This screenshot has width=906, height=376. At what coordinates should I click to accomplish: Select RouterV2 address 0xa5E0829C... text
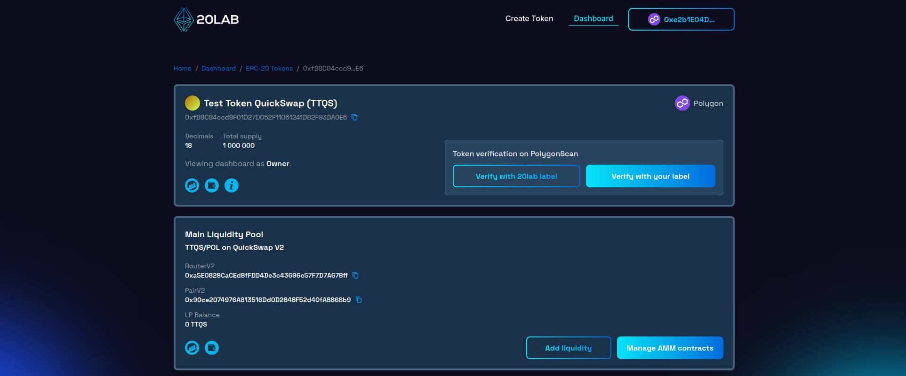point(266,275)
